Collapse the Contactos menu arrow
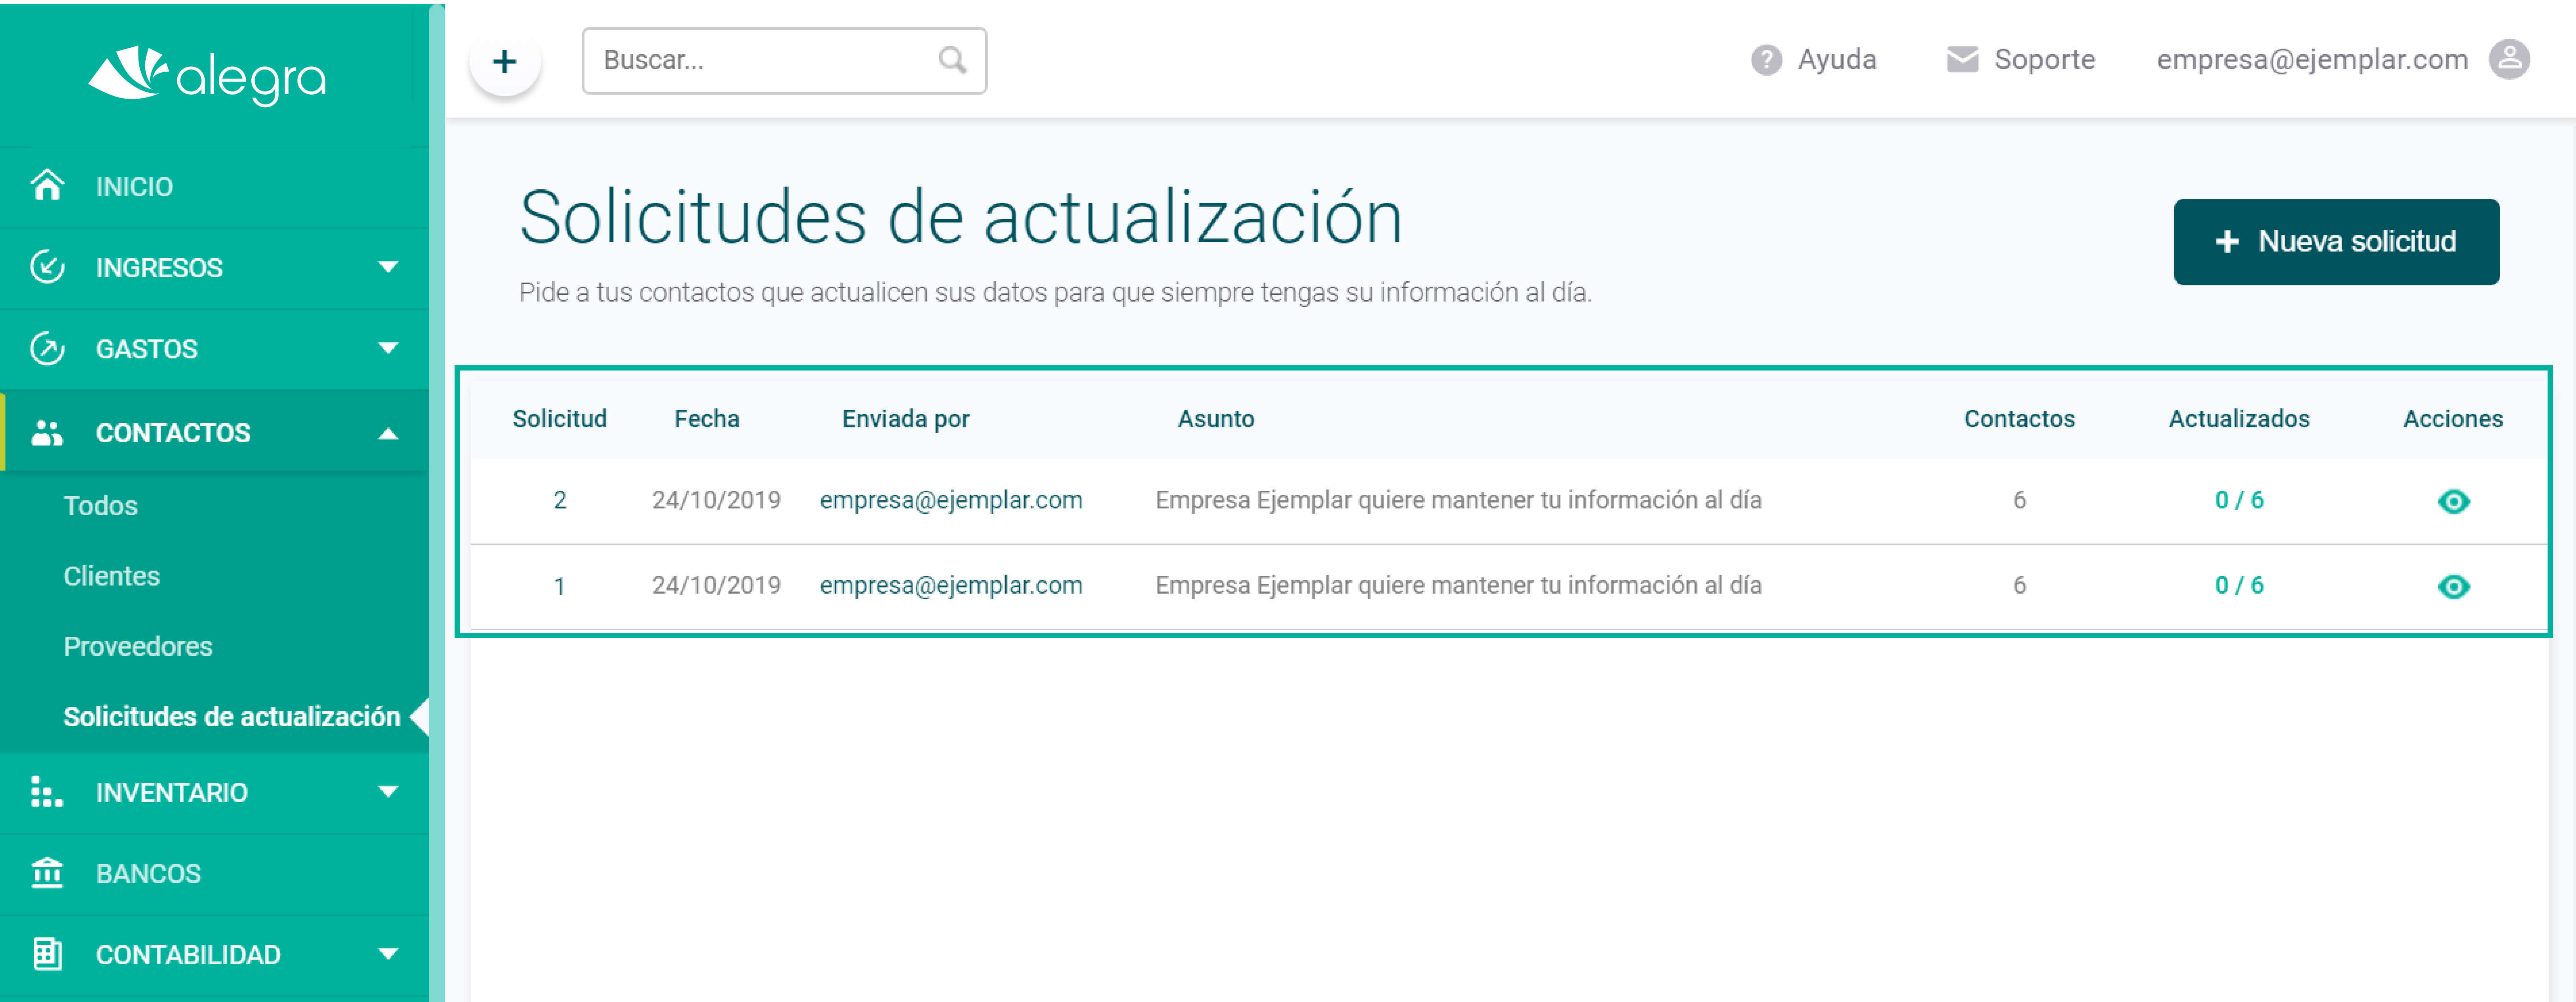 388,434
